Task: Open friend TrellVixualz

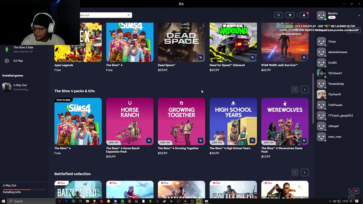Action: (x=337, y=105)
